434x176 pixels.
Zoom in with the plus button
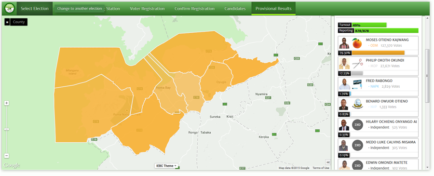click(x=7, y=103)
